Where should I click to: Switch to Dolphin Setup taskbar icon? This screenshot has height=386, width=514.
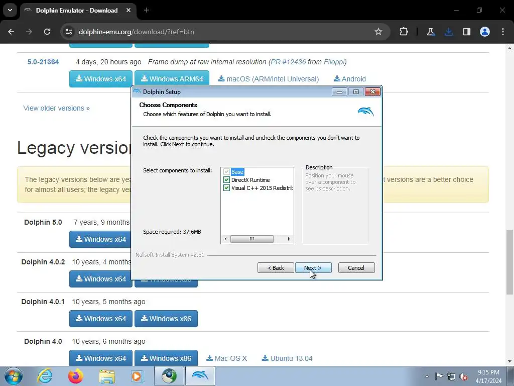coord(200,376)
